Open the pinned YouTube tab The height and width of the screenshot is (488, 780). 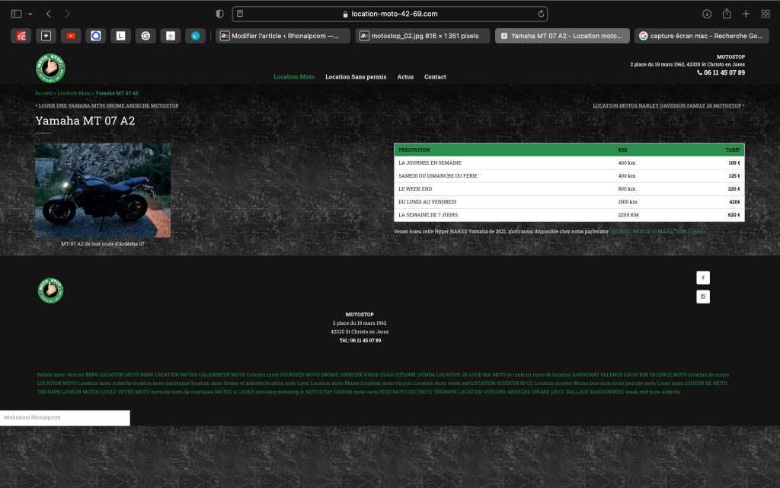click(71, 36)
